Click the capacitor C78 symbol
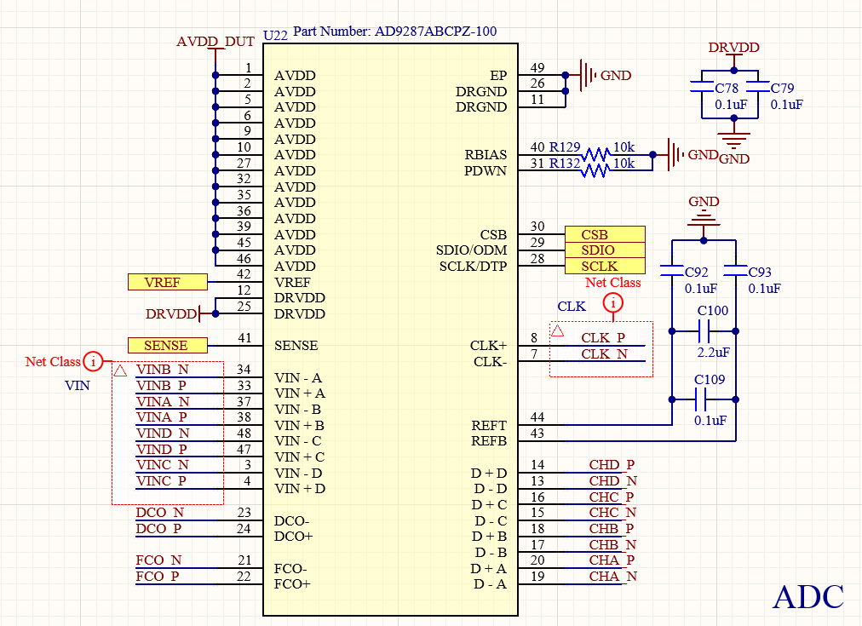The image size is (862, 626). coord(701,88)
